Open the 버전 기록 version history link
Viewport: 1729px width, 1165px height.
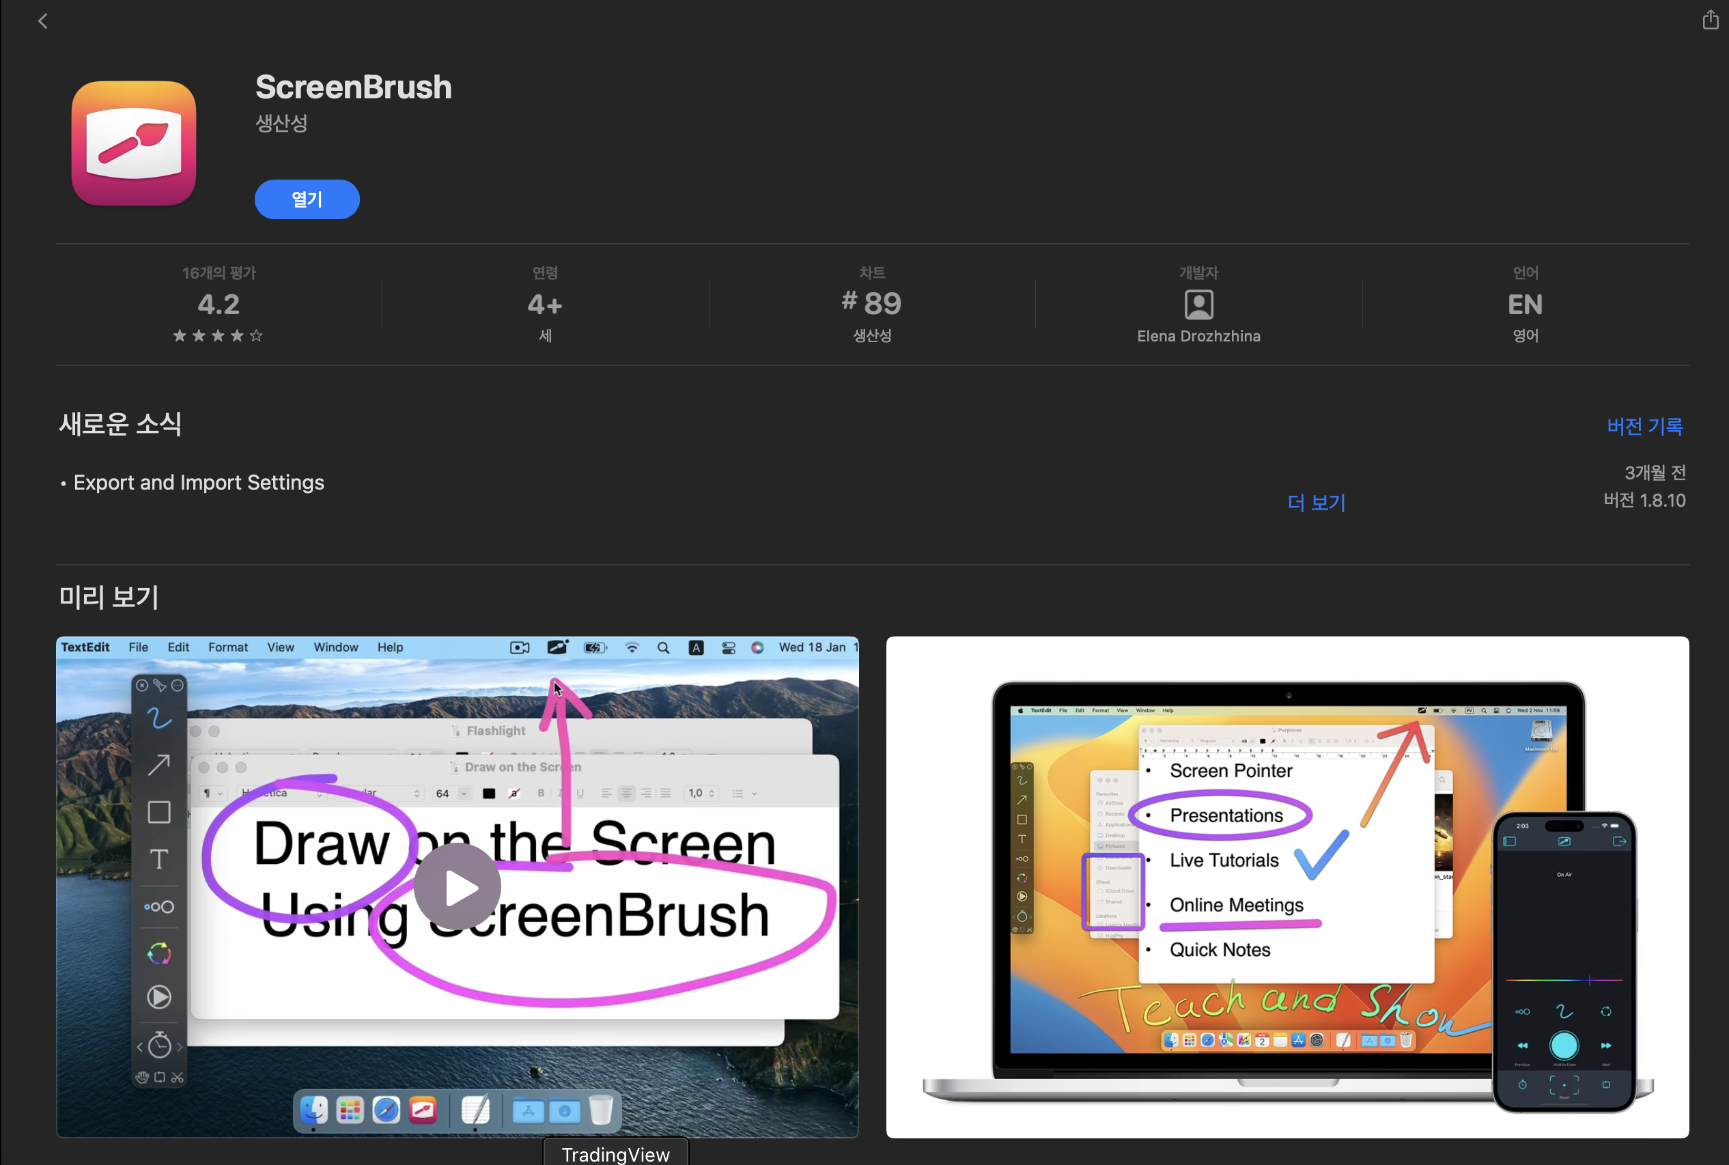click(1644, 427)
